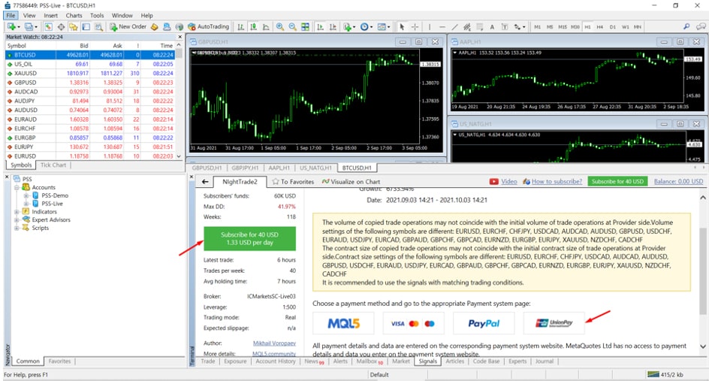Screen dimensions: 709x381
Task: Zoom out on the chart
Action: (x=293, y=27)
